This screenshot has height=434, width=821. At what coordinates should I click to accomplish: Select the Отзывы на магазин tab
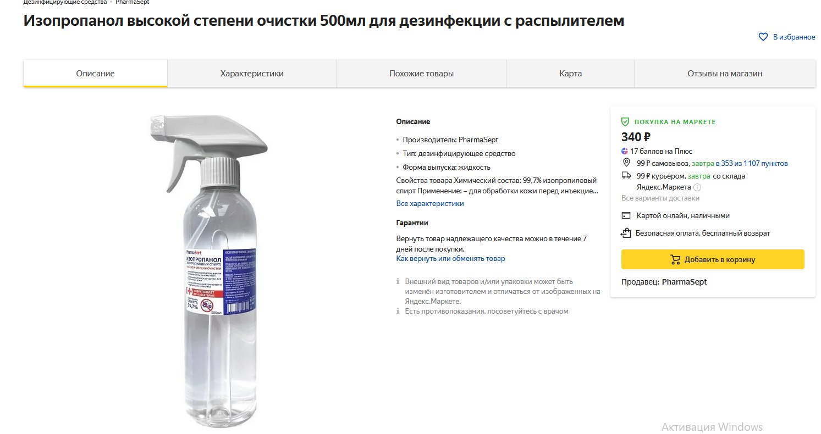pyautogui.click(x=725, y=74)
